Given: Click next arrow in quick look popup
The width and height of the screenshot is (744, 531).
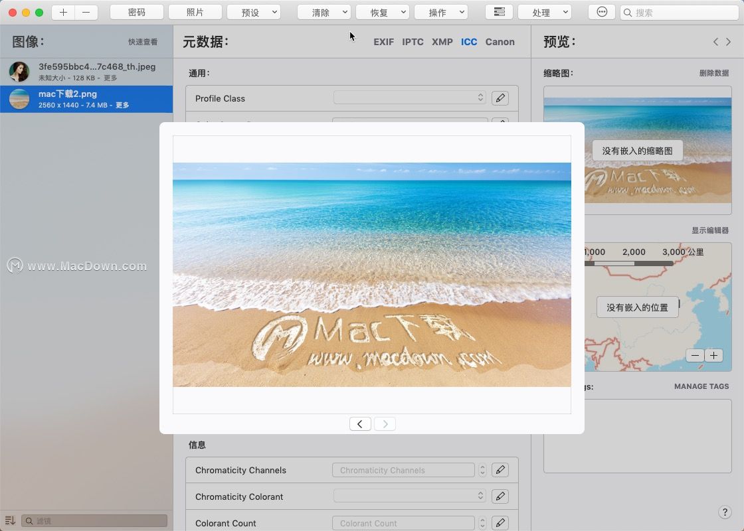Looking at the screenshot, I should tap(385, 424).
